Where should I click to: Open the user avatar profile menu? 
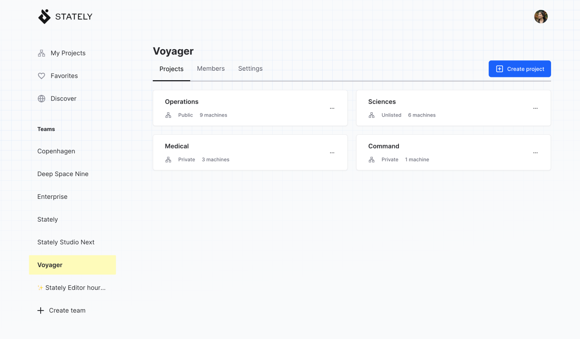pyautogui.click(x=541, y=17)
